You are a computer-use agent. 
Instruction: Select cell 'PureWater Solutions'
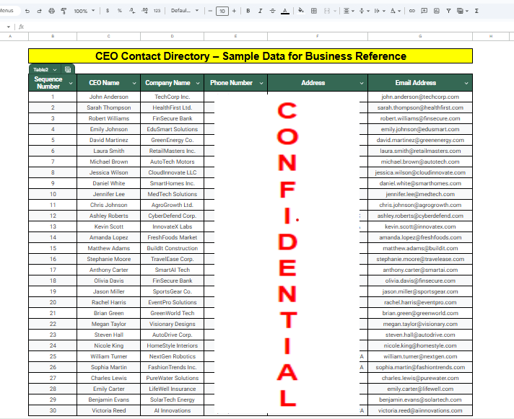[x=172, y=378]
